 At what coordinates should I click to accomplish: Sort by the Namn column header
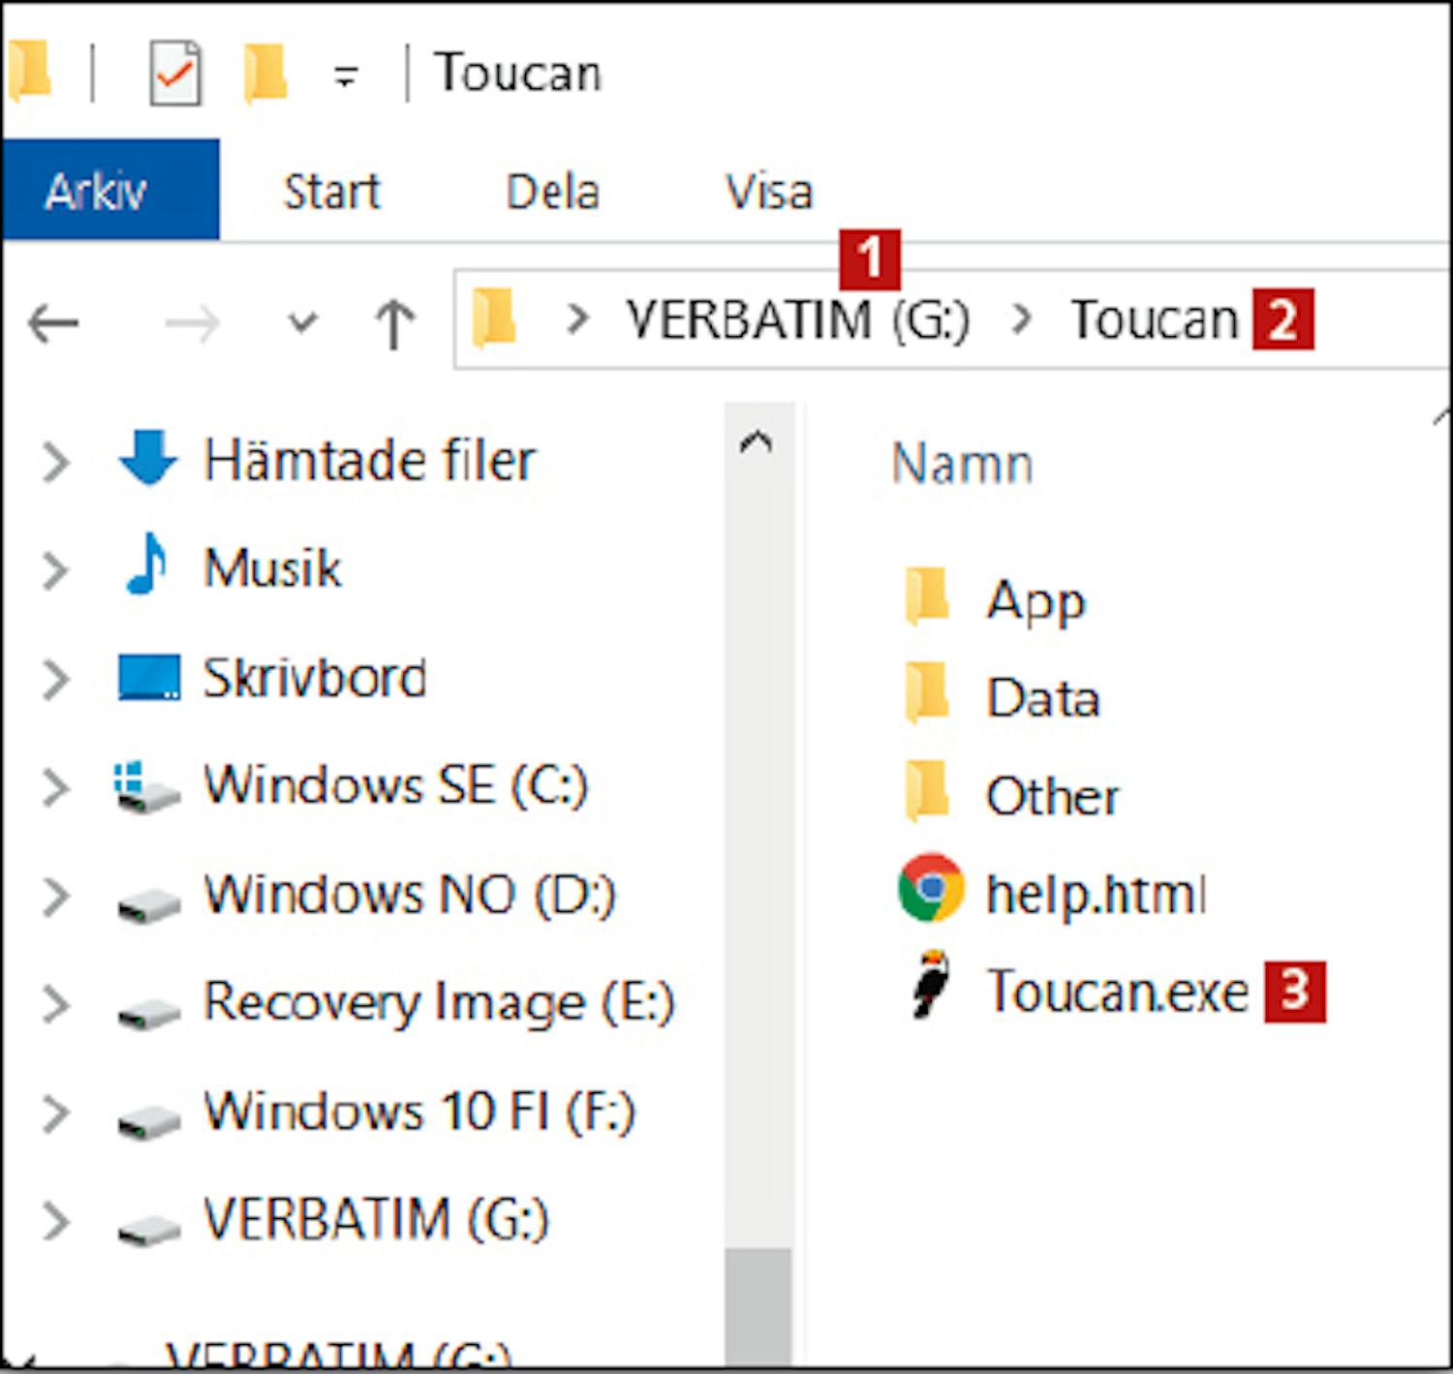pos(961,464)
